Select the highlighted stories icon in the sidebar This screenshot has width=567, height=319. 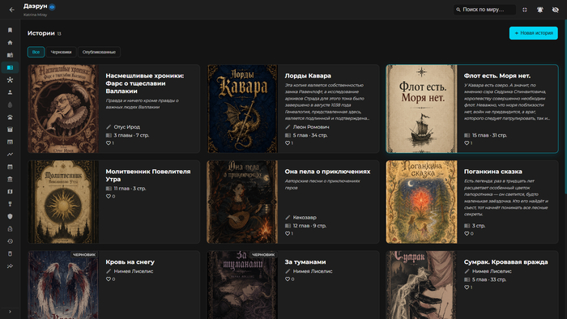coord(10,67)
